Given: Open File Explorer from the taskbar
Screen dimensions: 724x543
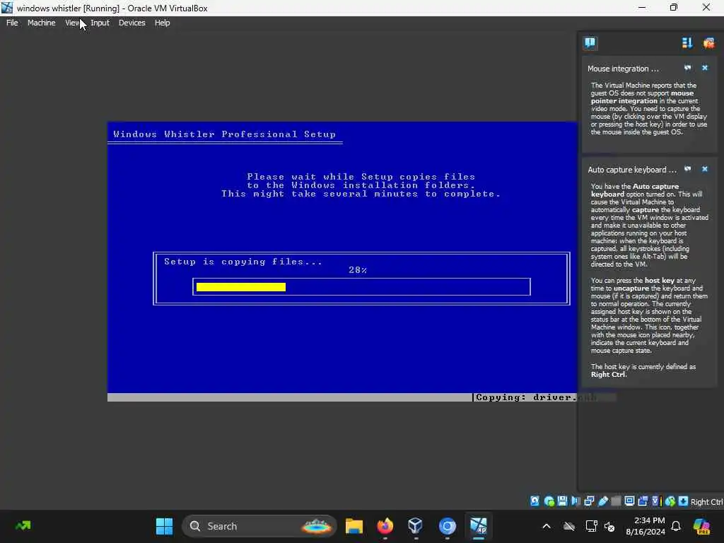Looking at the screenshot, I should pos(354,526).
